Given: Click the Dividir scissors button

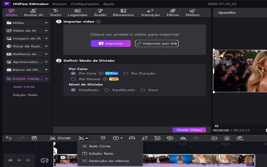Looking at the screenshot, I should (60, 138).
